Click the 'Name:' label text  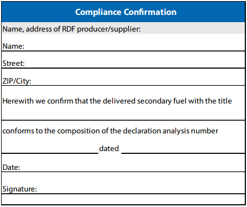13,46
